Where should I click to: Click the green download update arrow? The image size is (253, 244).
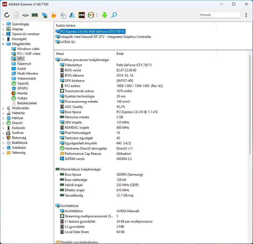(105, 15)
